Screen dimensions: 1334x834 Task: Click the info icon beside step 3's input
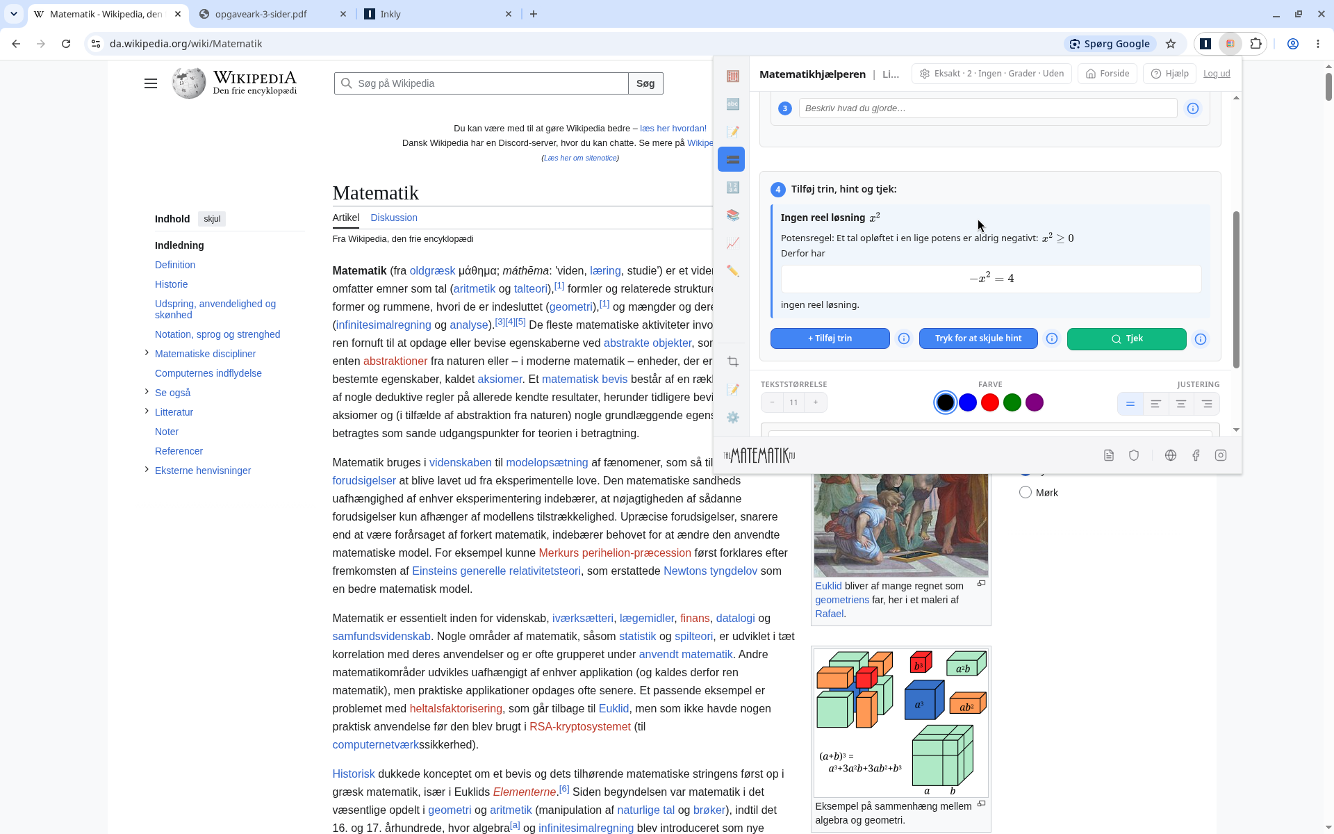click(x=1193, y=108)
